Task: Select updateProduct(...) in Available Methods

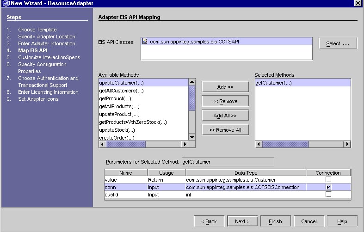Action: [143, 114]
